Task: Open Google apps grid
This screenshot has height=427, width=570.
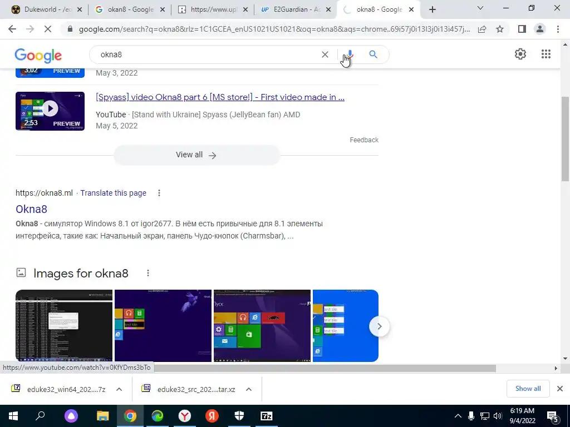Action: pos(546,54)
